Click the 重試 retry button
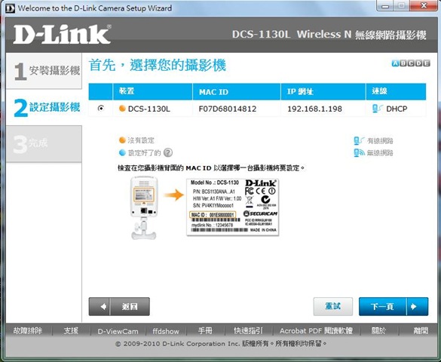Image resolution: width=441 pixels, height=362 pixels. [333, 307]
